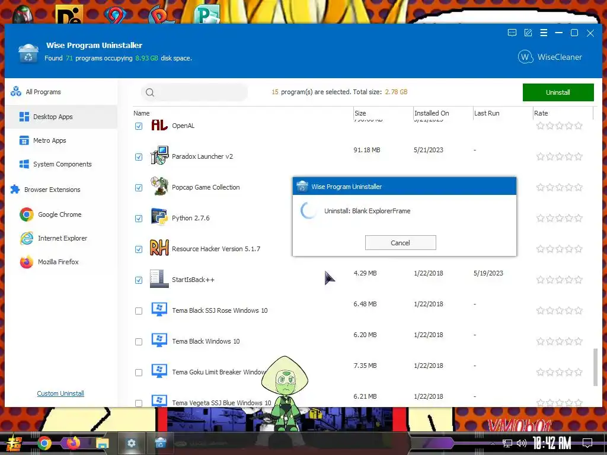607x455 pixels.
Task: Click the WiseCleaner logo
Action: 550,57
